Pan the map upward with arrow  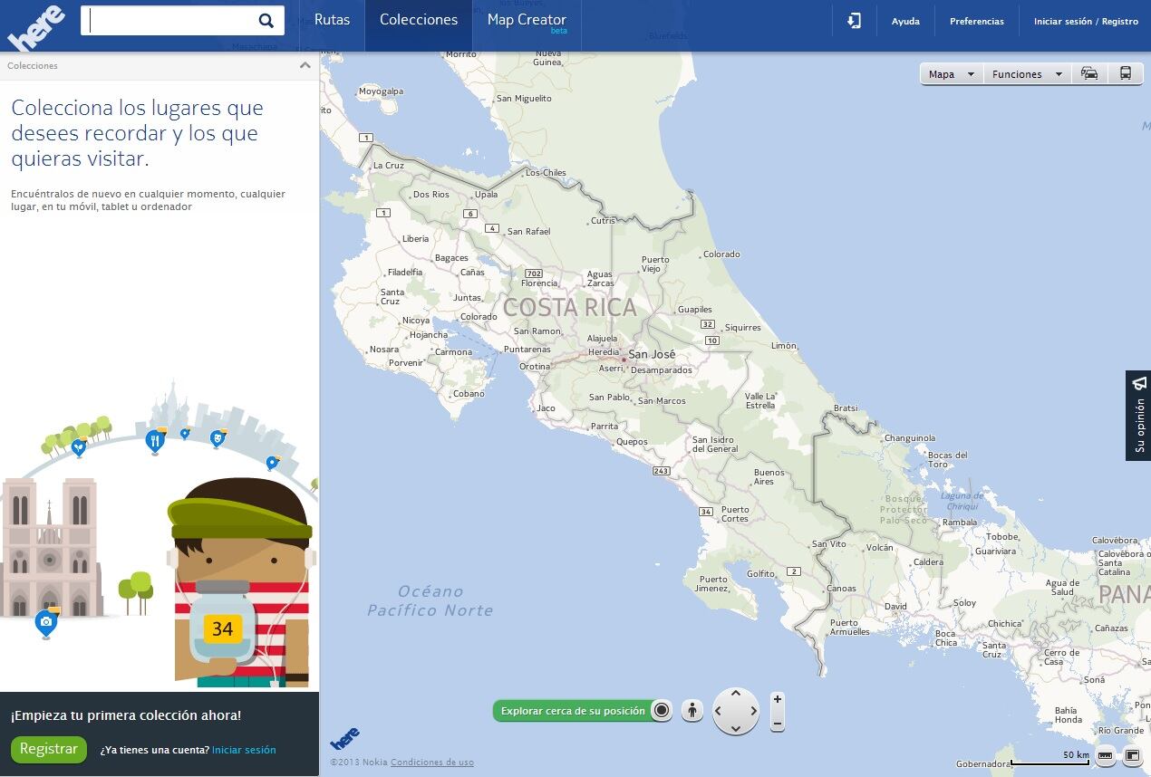pyautogui.click(x=735, y=695)
